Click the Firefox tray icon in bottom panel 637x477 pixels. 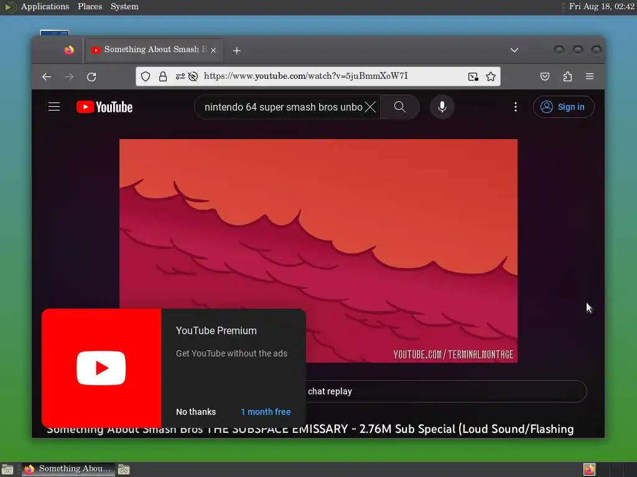coord(589,470)
